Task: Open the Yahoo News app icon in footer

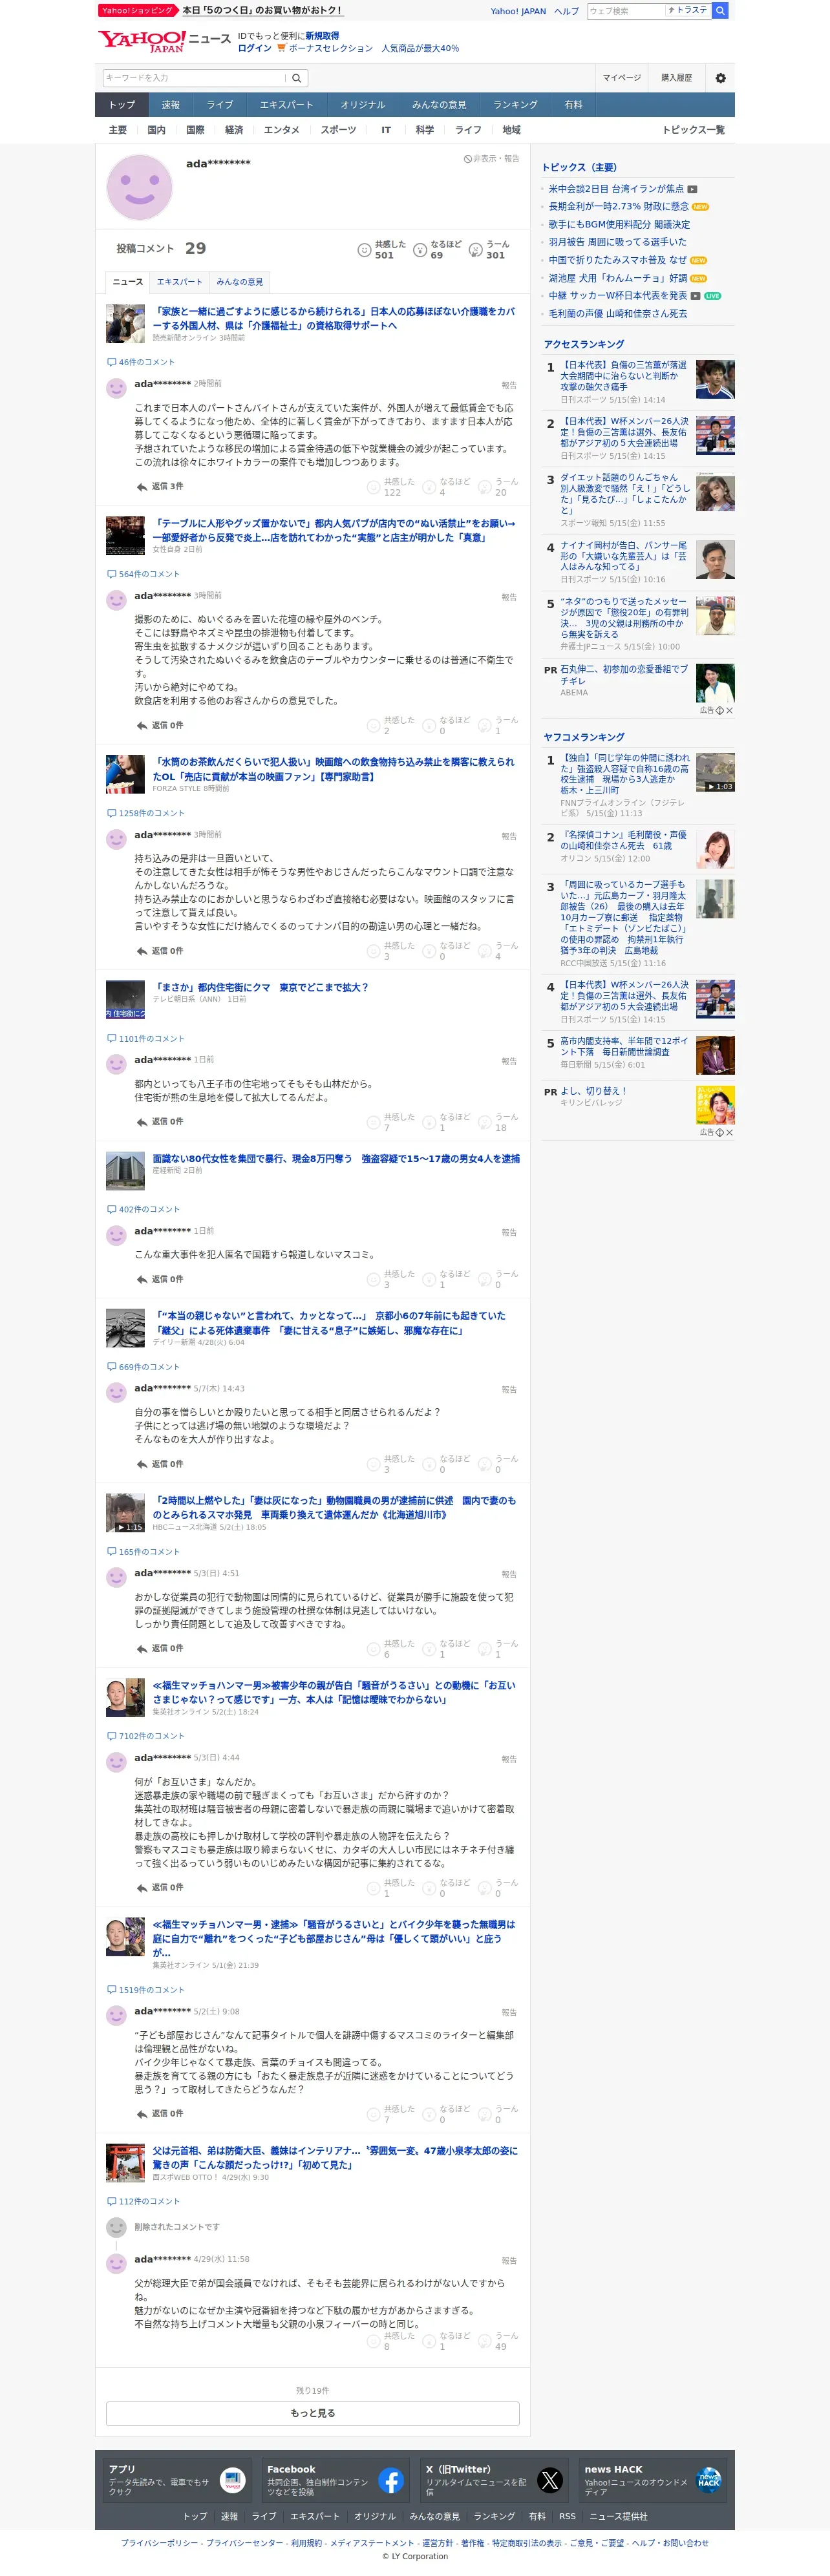Action: point(233,2480)
